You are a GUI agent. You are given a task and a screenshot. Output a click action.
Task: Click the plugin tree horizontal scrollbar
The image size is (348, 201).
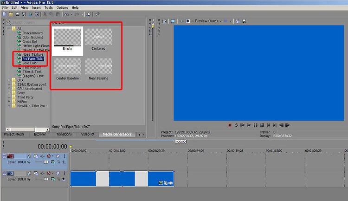(28, 130)
